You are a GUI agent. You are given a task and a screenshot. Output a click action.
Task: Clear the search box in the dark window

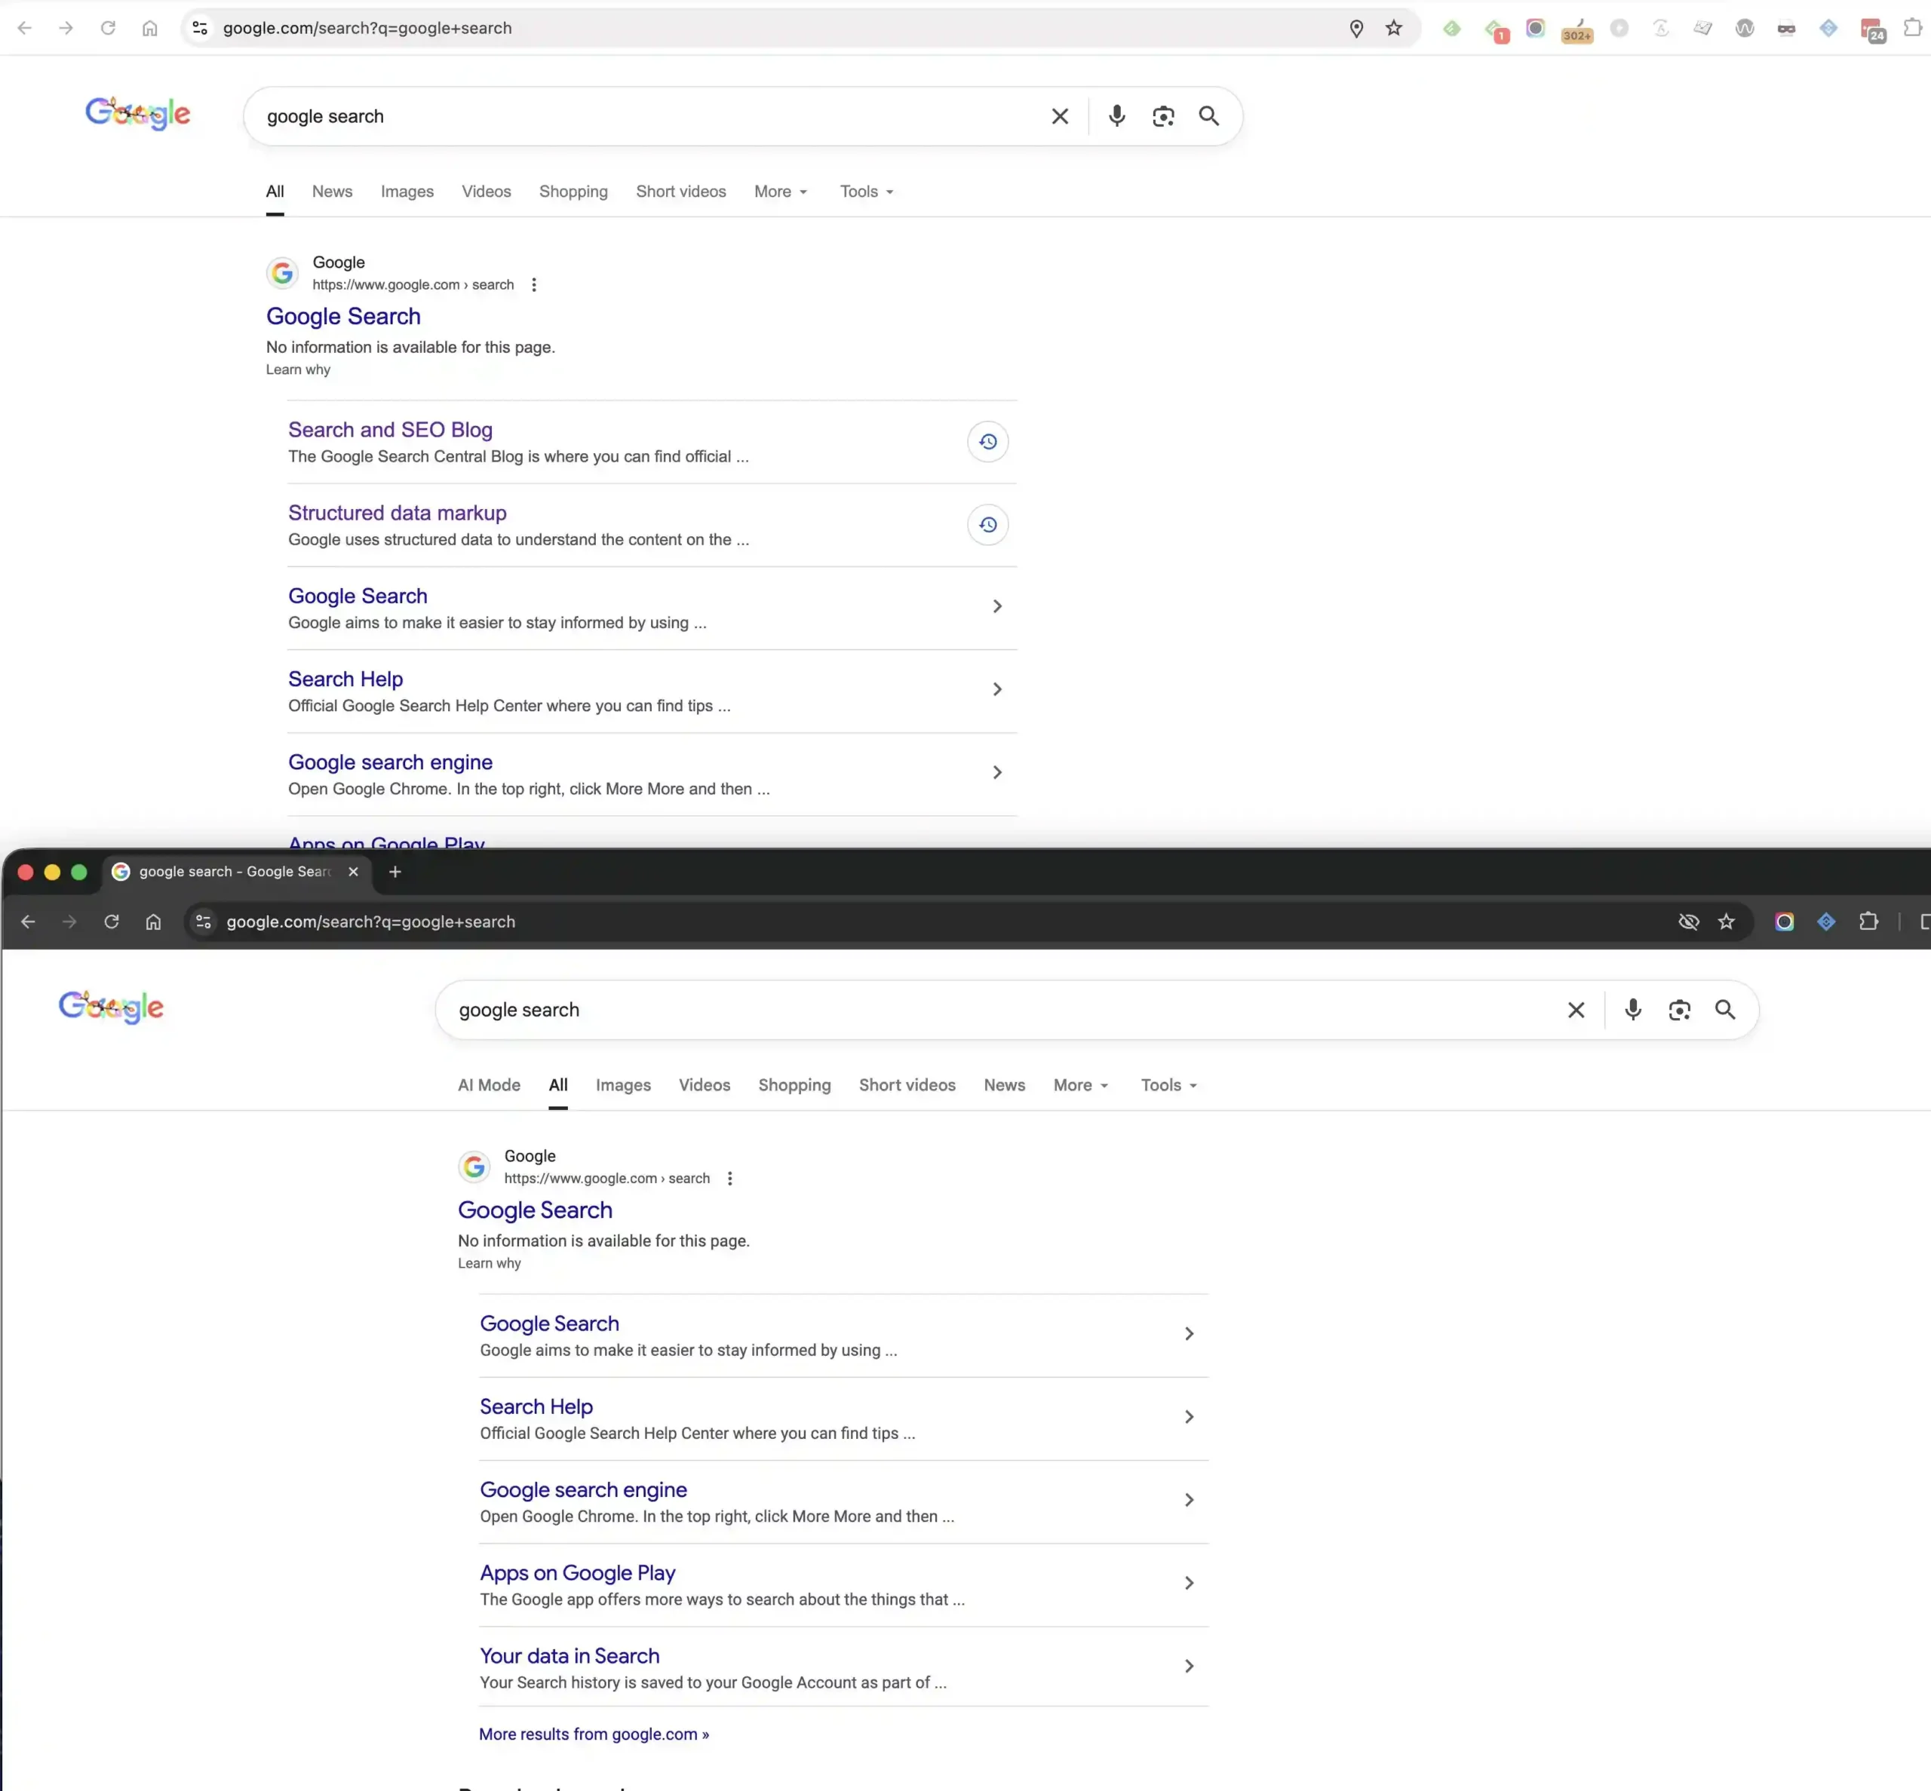click(x=1576, y=1010)
